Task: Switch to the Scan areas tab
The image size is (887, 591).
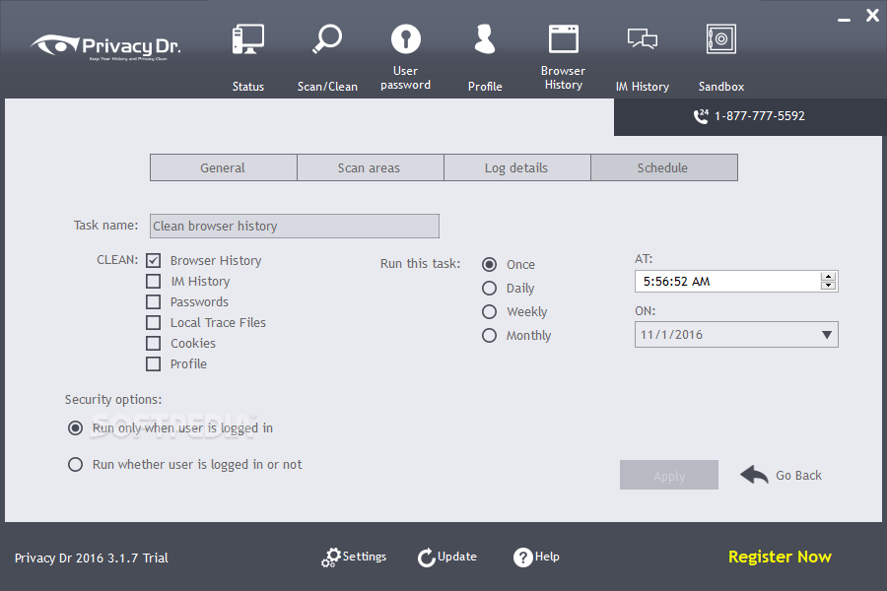Action: (370, 167)
